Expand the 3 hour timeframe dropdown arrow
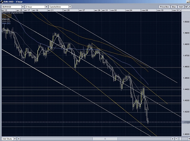190x141 pixels. (47, 7)
